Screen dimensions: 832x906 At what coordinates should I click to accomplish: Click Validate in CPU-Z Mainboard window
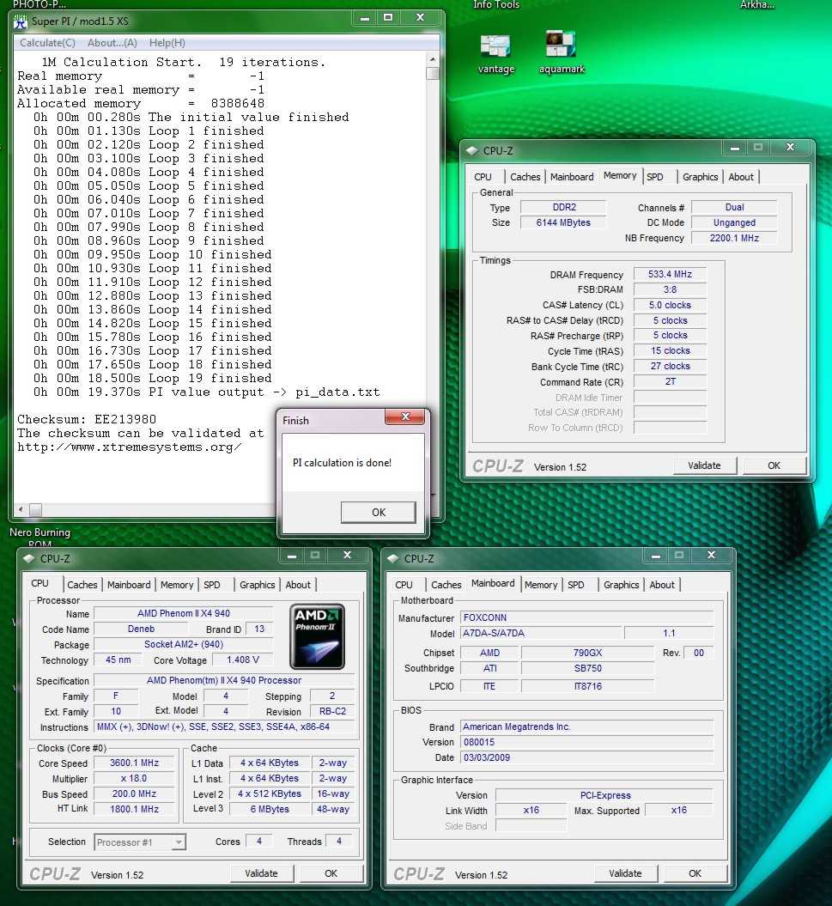click(x=625, y=873)
